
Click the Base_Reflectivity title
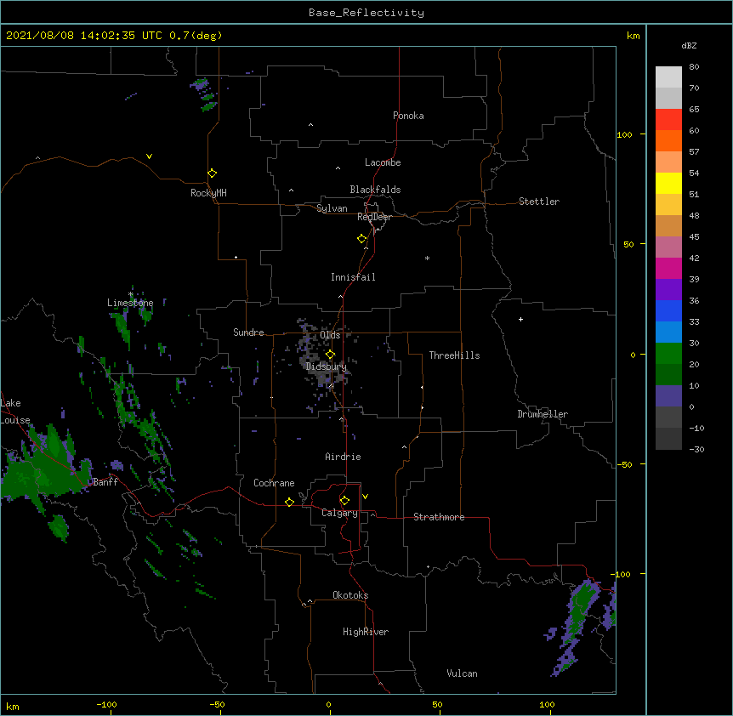coord(366,13)
